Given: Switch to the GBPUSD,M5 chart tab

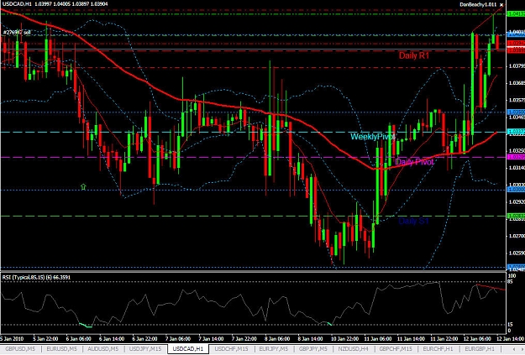Looking at the screenshot, I should point(20,348).
